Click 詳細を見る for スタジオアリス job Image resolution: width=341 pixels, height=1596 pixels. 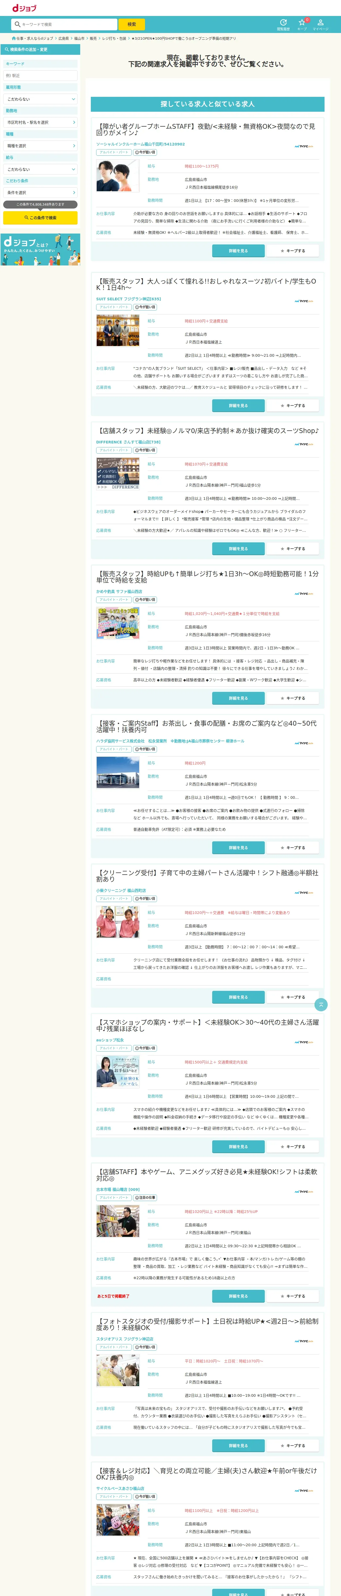tap(238, 1445)
